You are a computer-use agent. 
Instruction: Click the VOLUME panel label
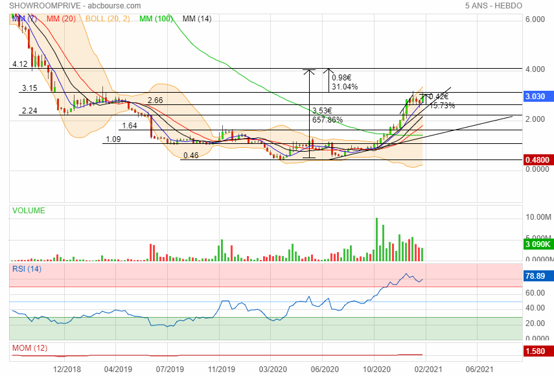29,211
